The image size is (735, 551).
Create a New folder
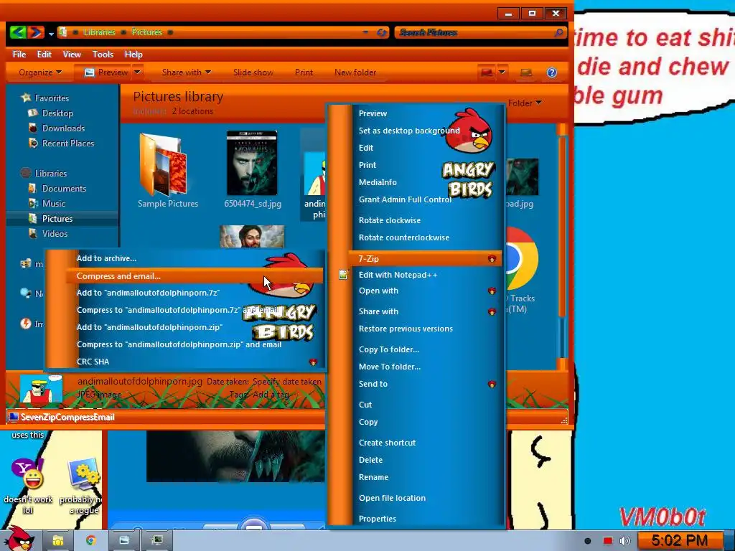tap(355, 72)
